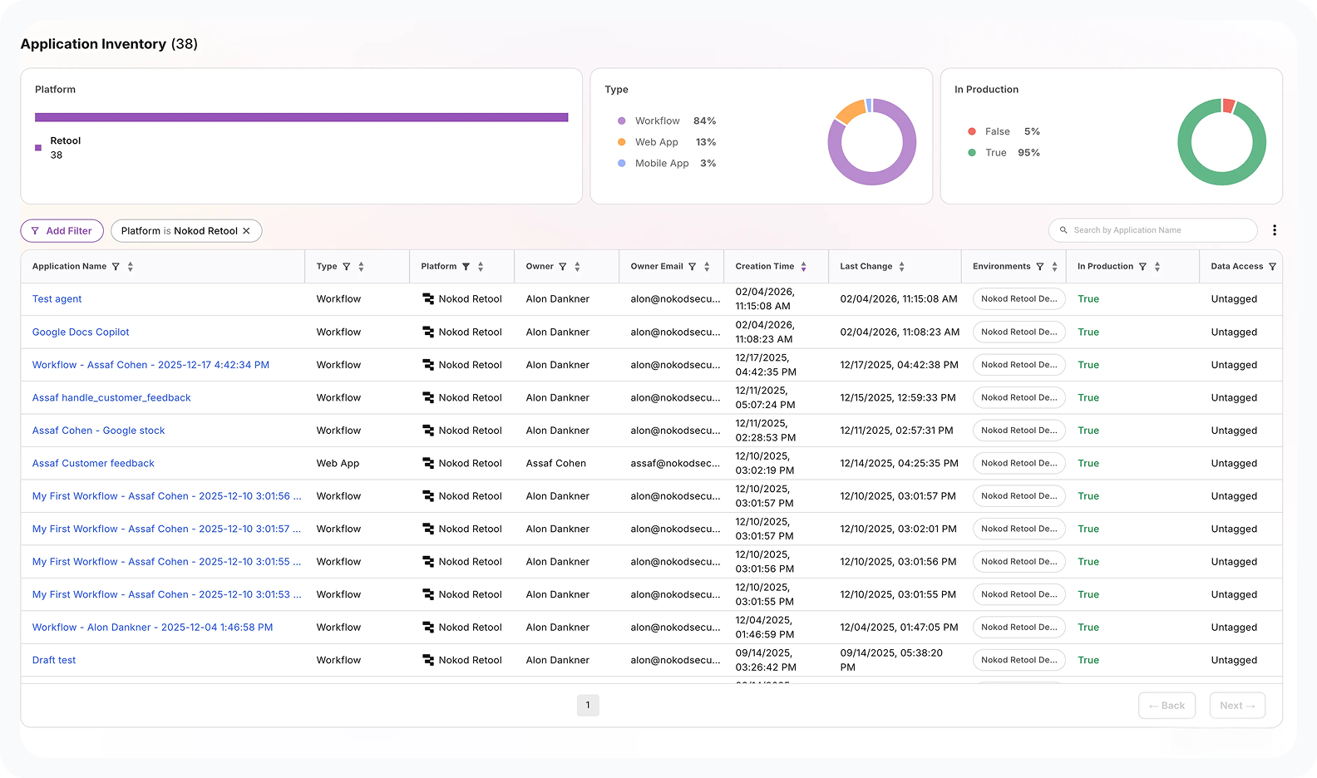Click 12/14/2025, 04:25:35 PM last change cell
Image resolution: width=1317 pixels, height=778 pixels.
899,463
